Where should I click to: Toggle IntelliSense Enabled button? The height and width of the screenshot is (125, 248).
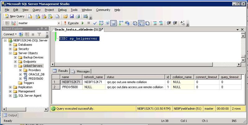[x=113, y=23]
